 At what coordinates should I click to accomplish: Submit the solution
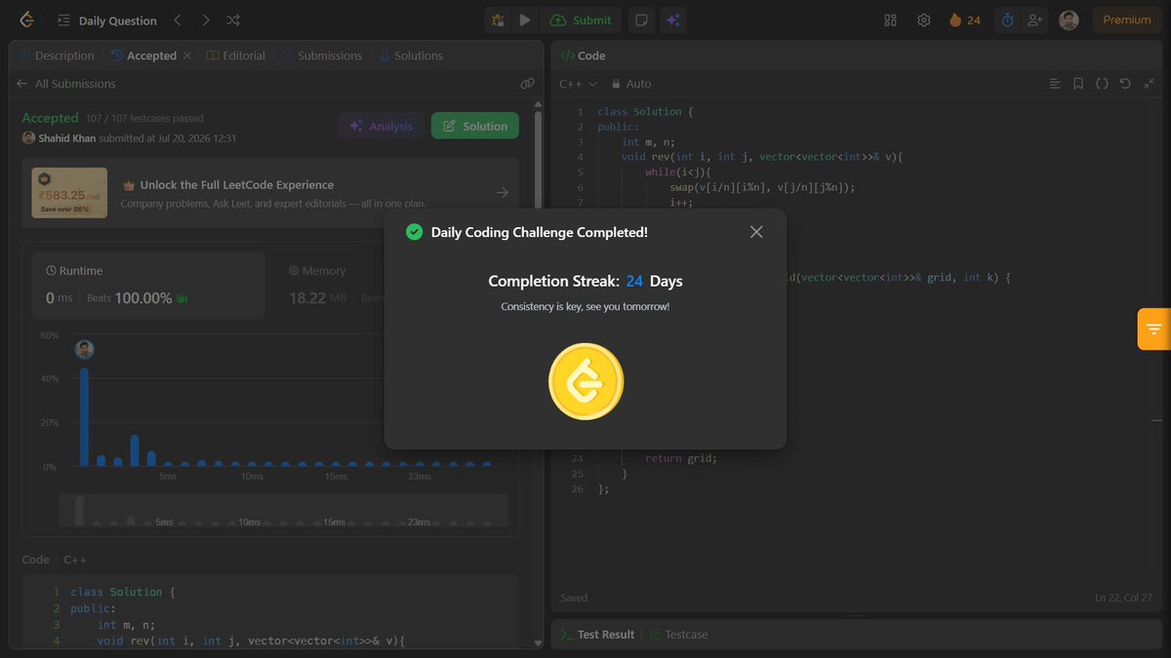(582, 19)
